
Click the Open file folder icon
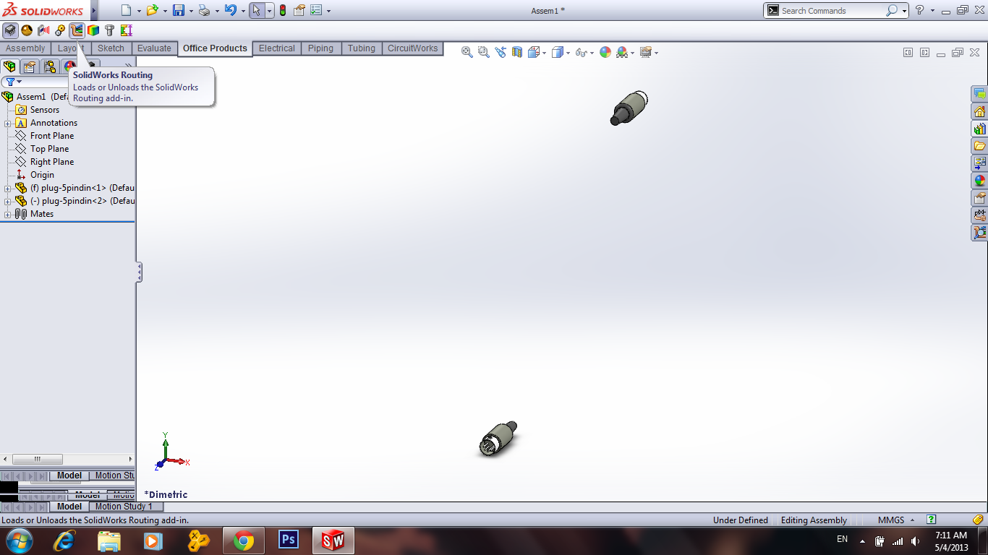coord(152,10)
